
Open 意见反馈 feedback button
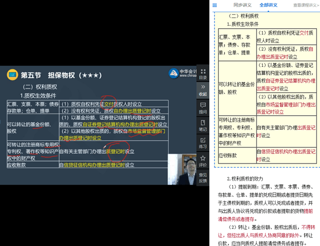click(203, 177)
